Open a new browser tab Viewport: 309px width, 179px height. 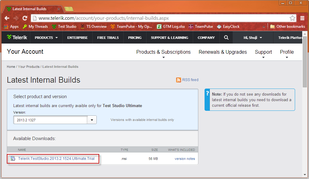(x=69, y=9)
